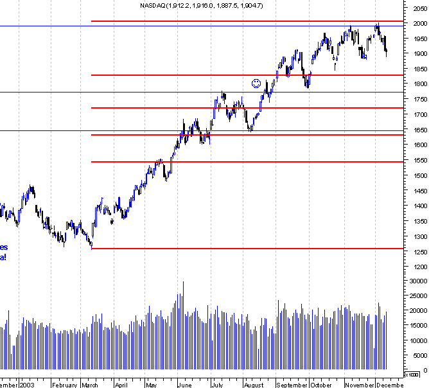This screenshot has height=388, width=429.
Task: Select the 30000 volume axis label
Action: click(419, 281)
